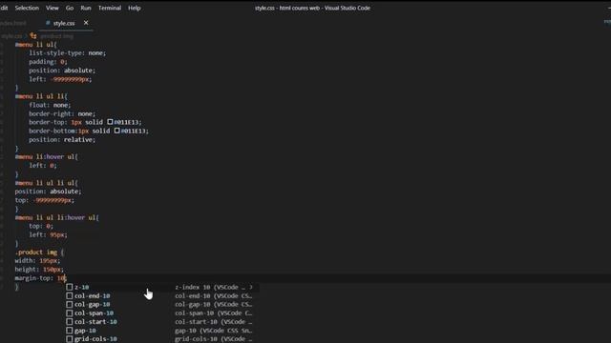Expand details arrow for z-index 10 suggestion
Viewport: 611px width, 343px height.
click(x=251, y=287)
